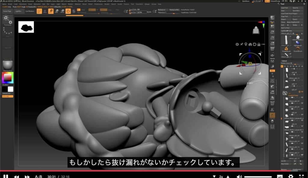Click the gizmo lock icon
This screenshot has width=308, height=178.
(x=259, y=44)
